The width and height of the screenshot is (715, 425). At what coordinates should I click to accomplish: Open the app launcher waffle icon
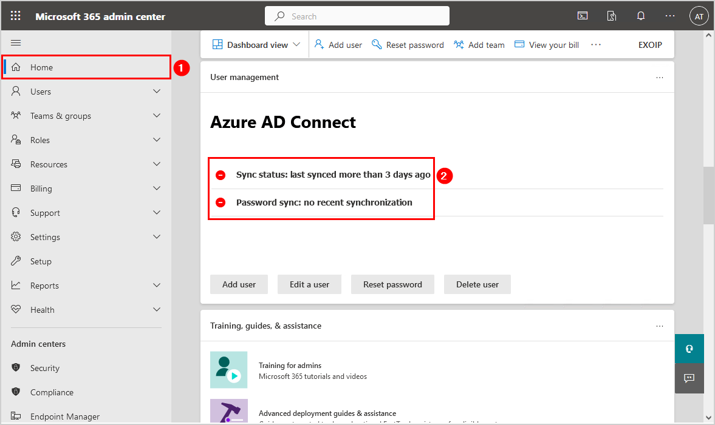pos(16,16)
